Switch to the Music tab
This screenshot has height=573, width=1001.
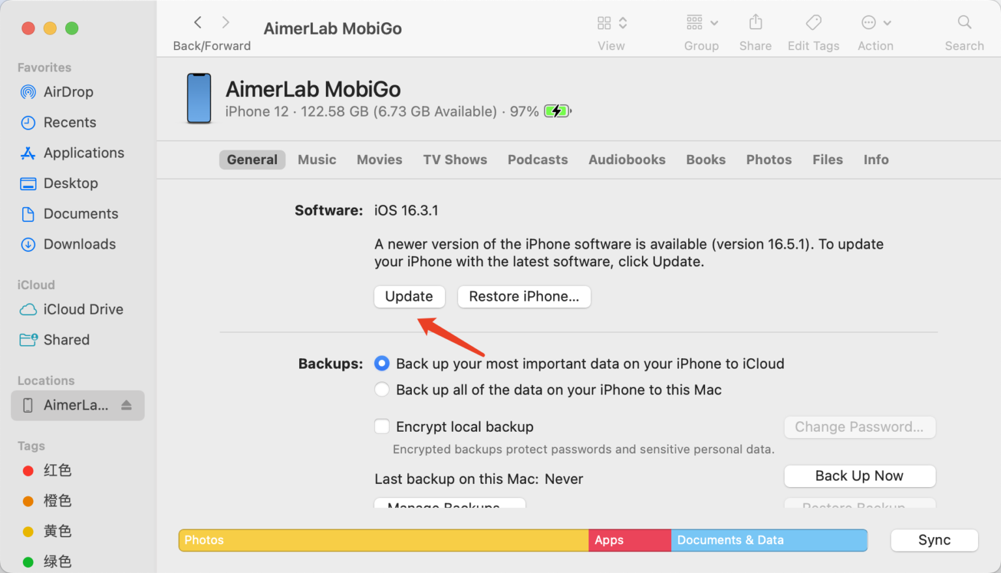tap(317, 160)
